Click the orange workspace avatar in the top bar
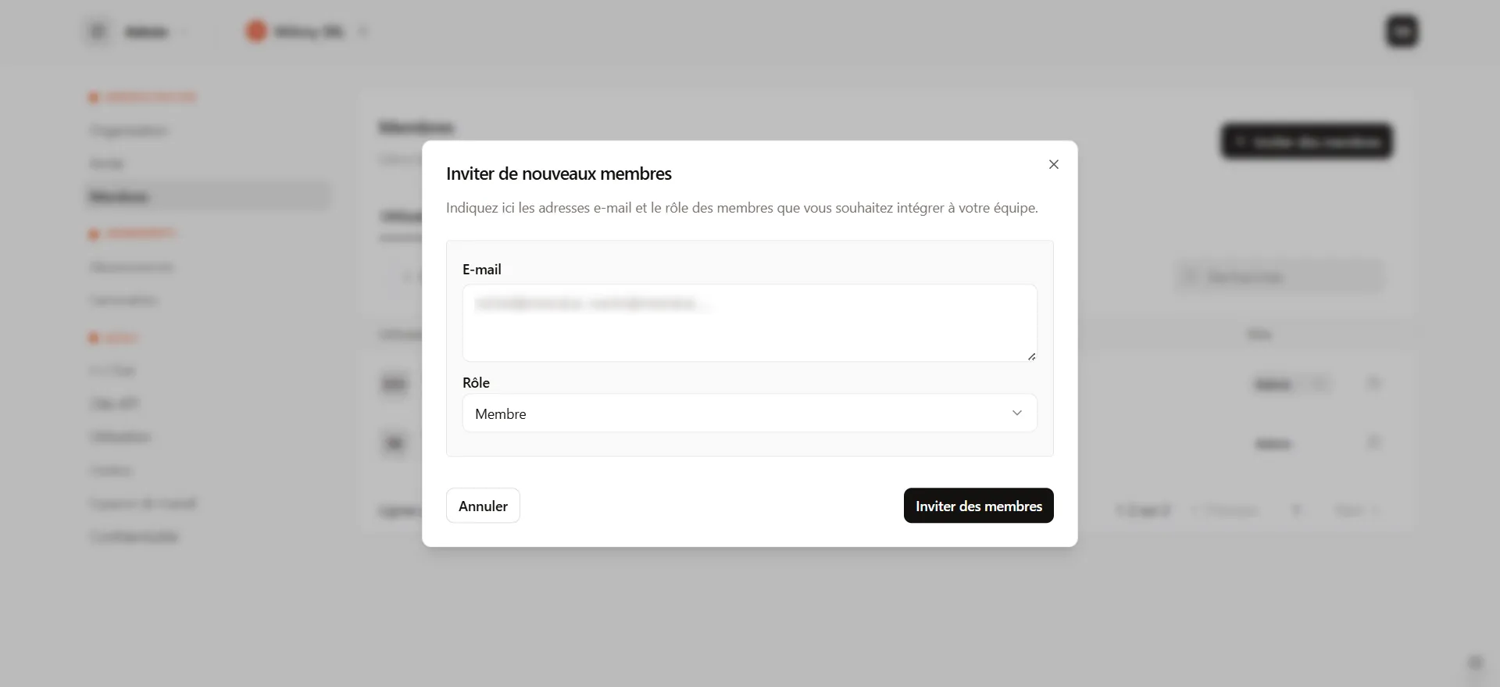The height and width of the screenshot is (687, 1500). click(x=256, y=31)
